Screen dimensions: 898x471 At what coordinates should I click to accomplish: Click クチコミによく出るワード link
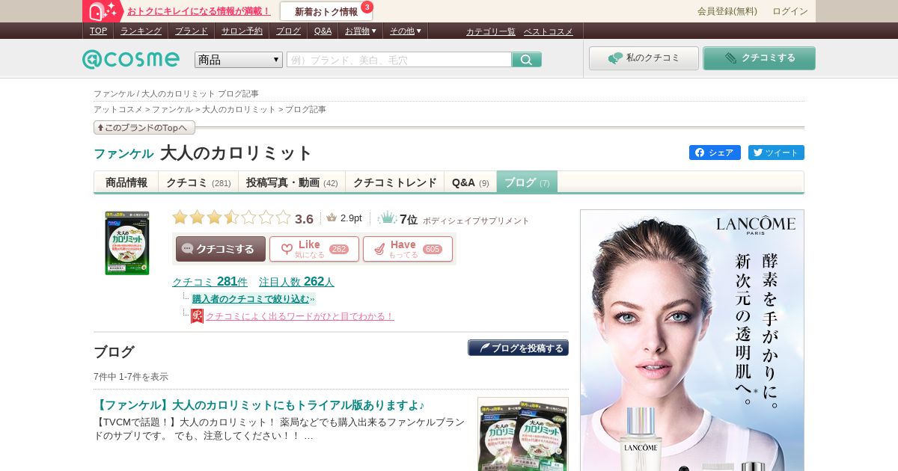pos(300,316)
